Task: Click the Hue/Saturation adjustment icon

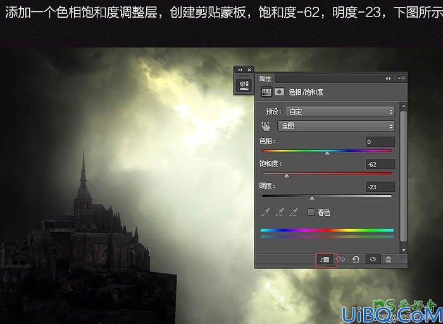Action: pyautogui.click(x=266, y=92)
